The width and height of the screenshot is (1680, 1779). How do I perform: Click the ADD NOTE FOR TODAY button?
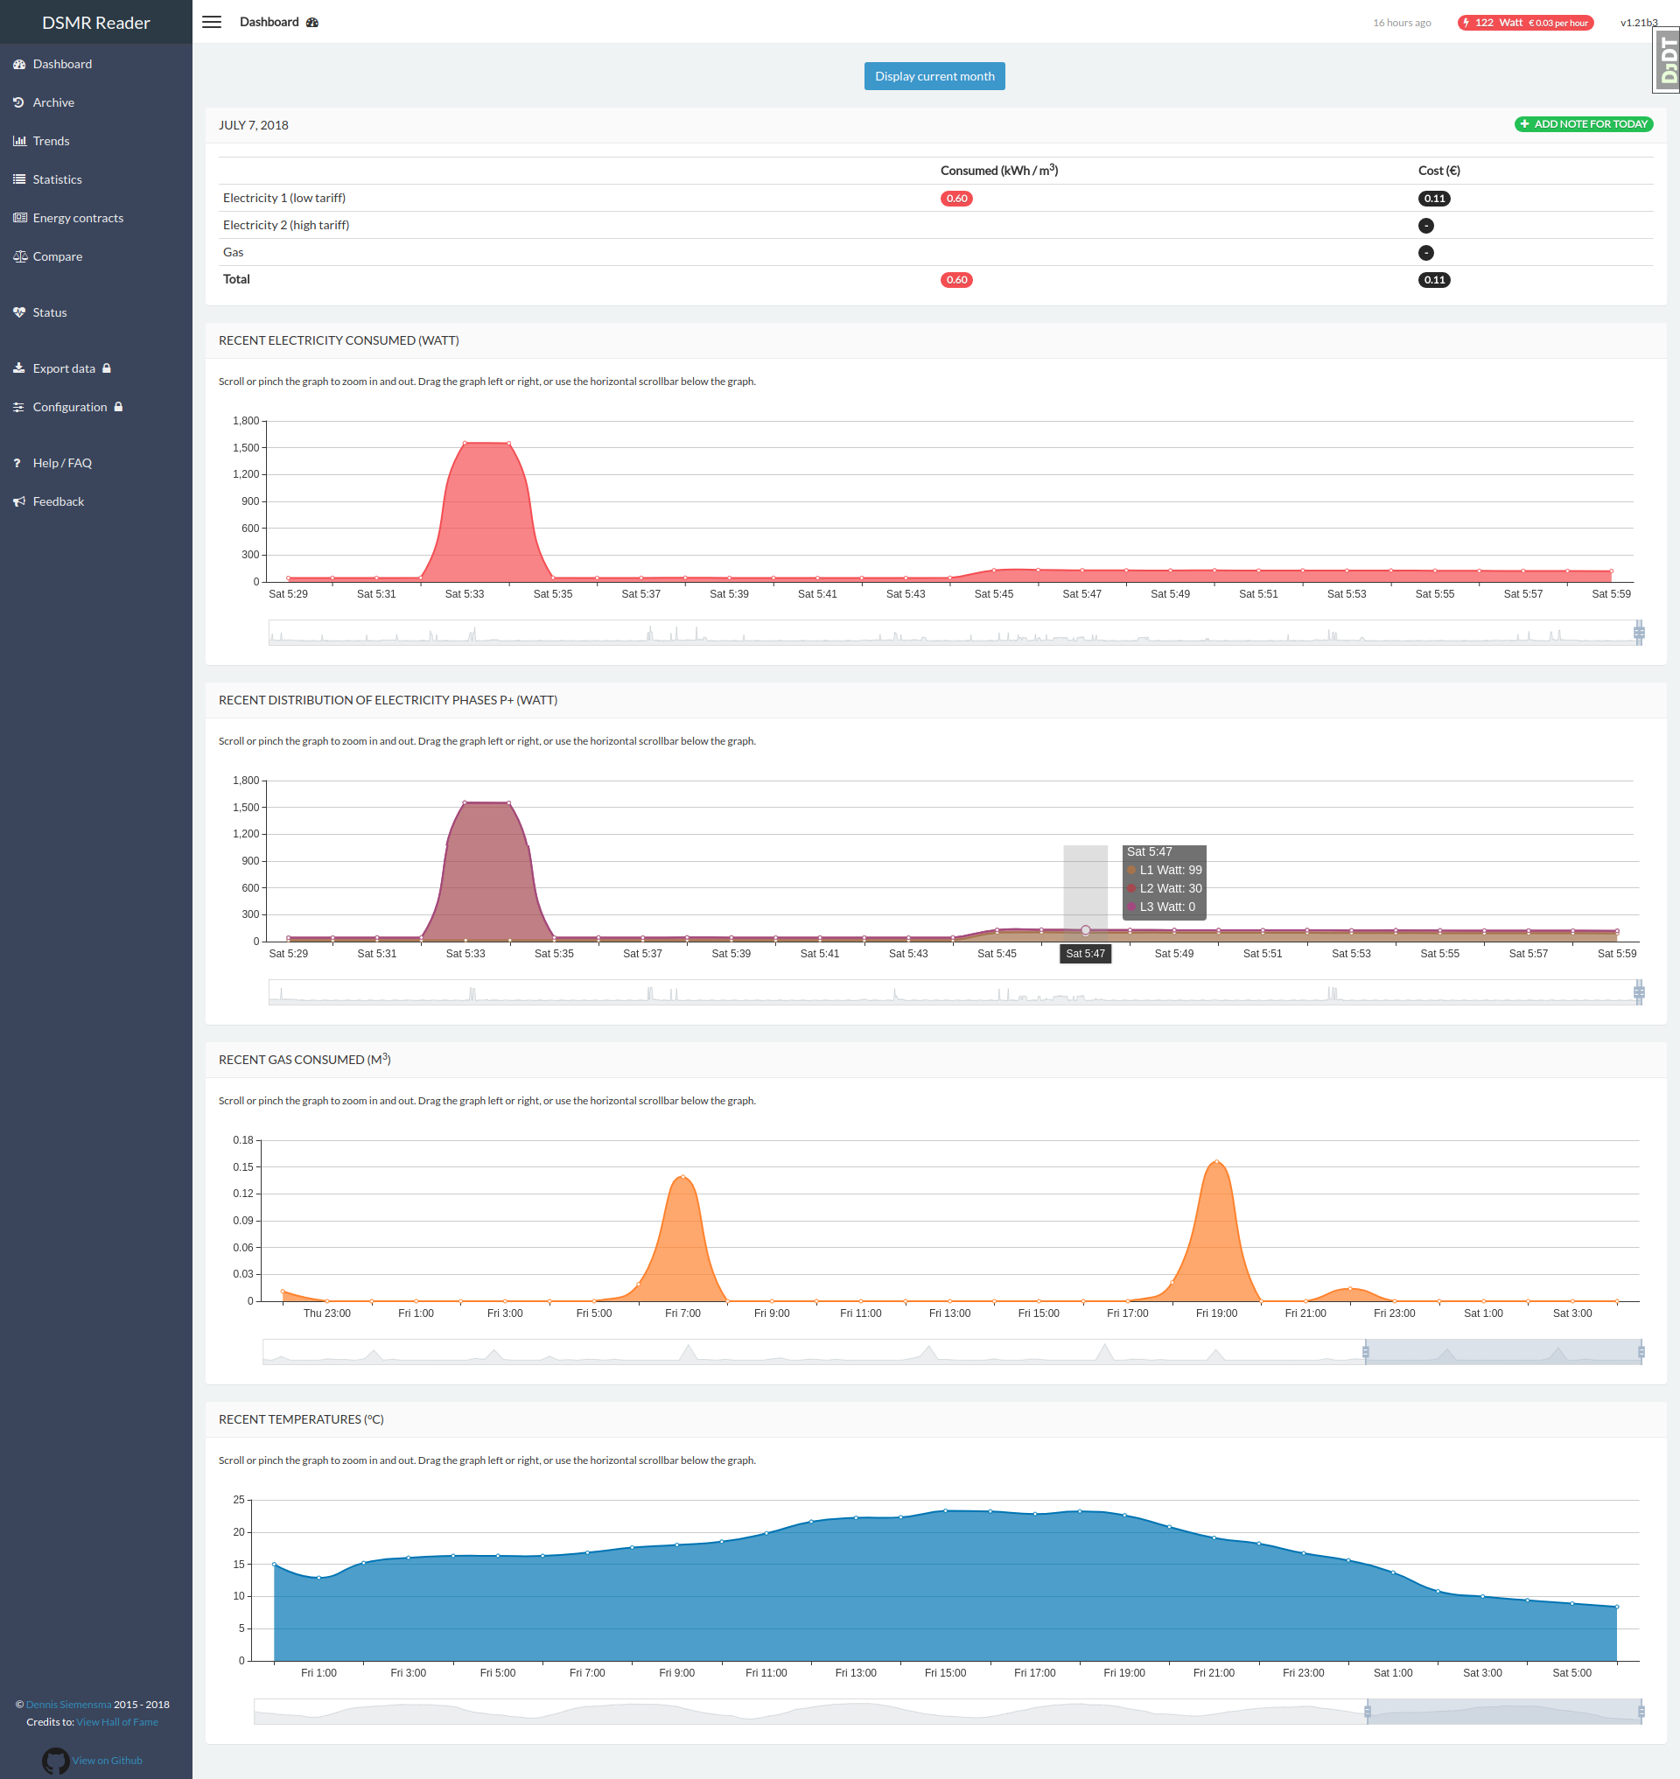[x=1583, y=124]
